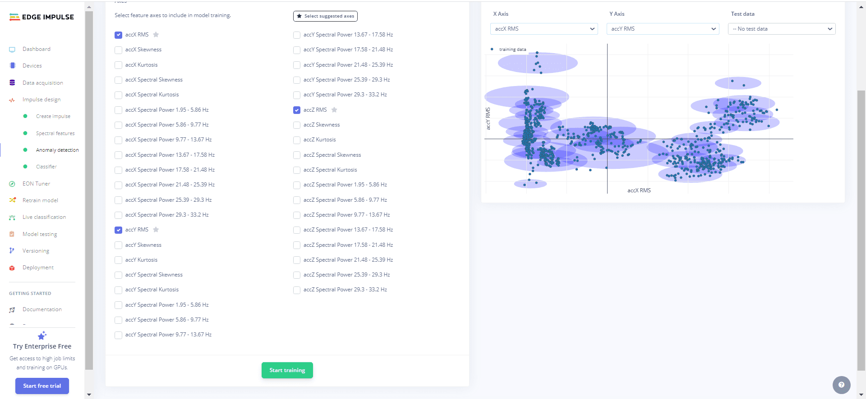Click the Data acquisition database icon
This screenshot has width=866, height=399.
click(x=12, y=83)
